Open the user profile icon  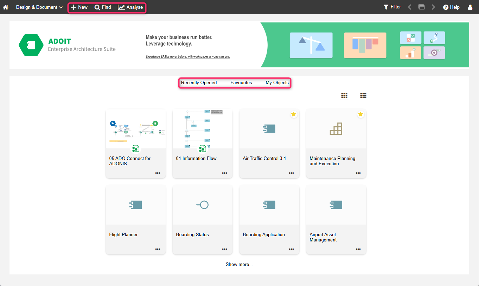tap(470, 7)
